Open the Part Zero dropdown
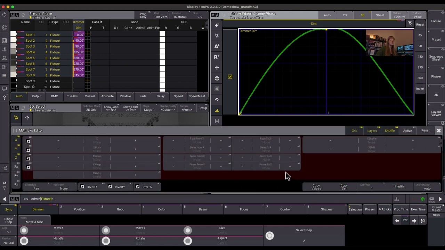The width and height of the screenshot is (445, 250). pos(161,15)
